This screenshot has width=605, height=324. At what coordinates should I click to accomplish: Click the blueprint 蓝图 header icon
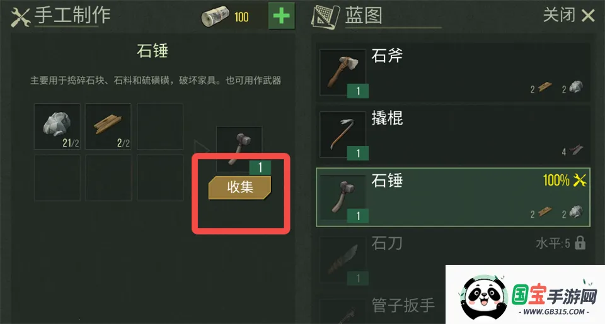tap(325, 17)
